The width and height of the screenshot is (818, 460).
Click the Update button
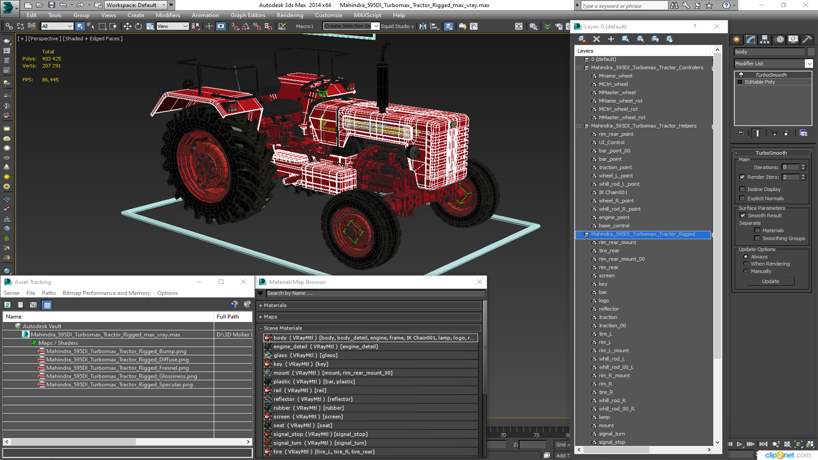(770, 281)
